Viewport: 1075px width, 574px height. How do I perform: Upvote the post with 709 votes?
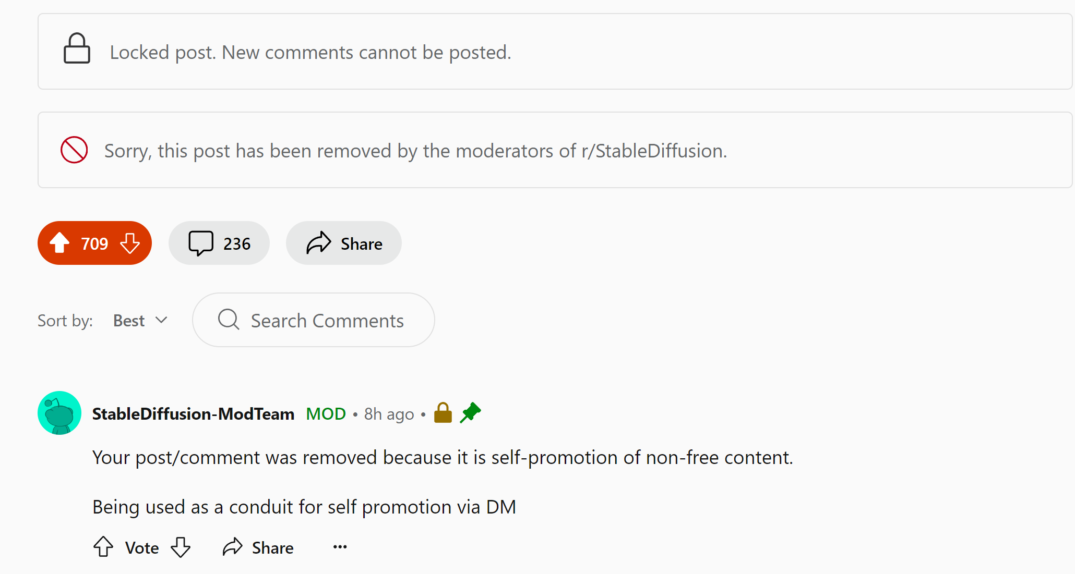(59, 243)
